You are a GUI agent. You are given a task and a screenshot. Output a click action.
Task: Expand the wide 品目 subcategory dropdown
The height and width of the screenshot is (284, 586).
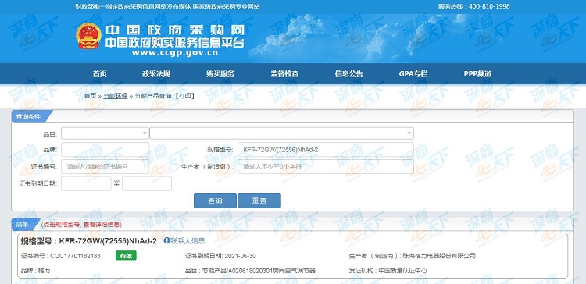(x=281, y=133)
